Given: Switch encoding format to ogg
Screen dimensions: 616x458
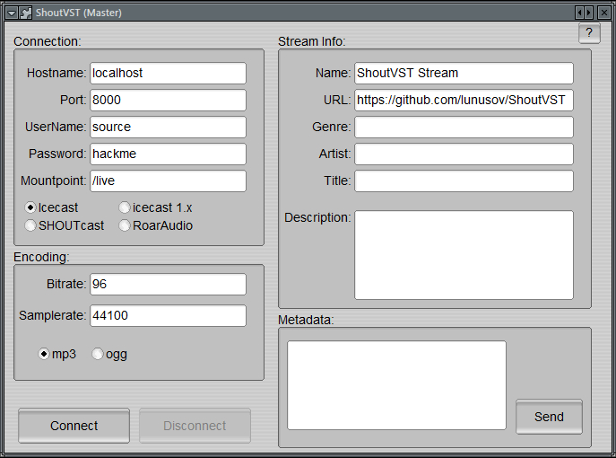Looking at the screenshot, I should [x=98, y=354].
